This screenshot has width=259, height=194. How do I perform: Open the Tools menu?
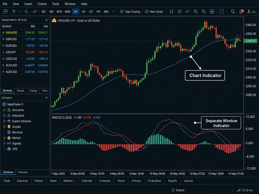(x=55, y=4)
